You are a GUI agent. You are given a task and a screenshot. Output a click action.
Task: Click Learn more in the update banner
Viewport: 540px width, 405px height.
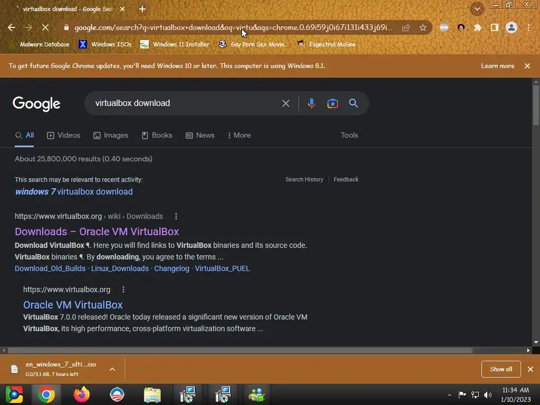pos(498,66)
